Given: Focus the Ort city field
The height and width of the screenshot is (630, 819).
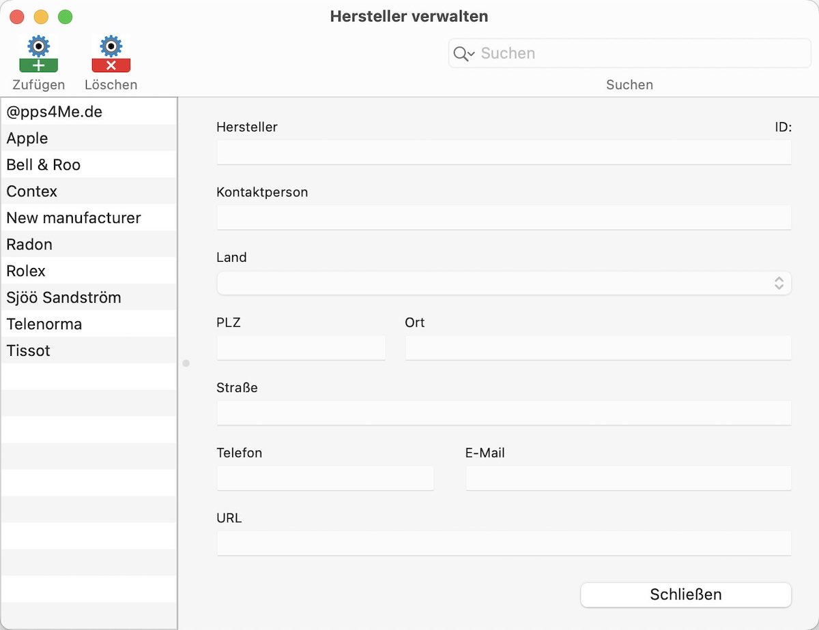Looking at the screenshot, I should point(598,348).
